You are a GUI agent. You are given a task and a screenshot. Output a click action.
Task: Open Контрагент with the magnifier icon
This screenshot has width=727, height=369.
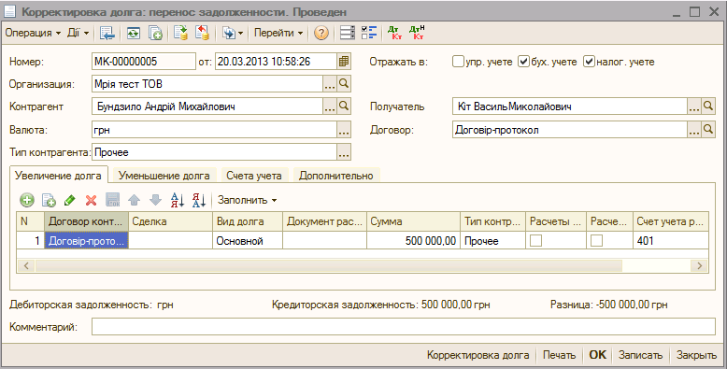pos(344,106)
